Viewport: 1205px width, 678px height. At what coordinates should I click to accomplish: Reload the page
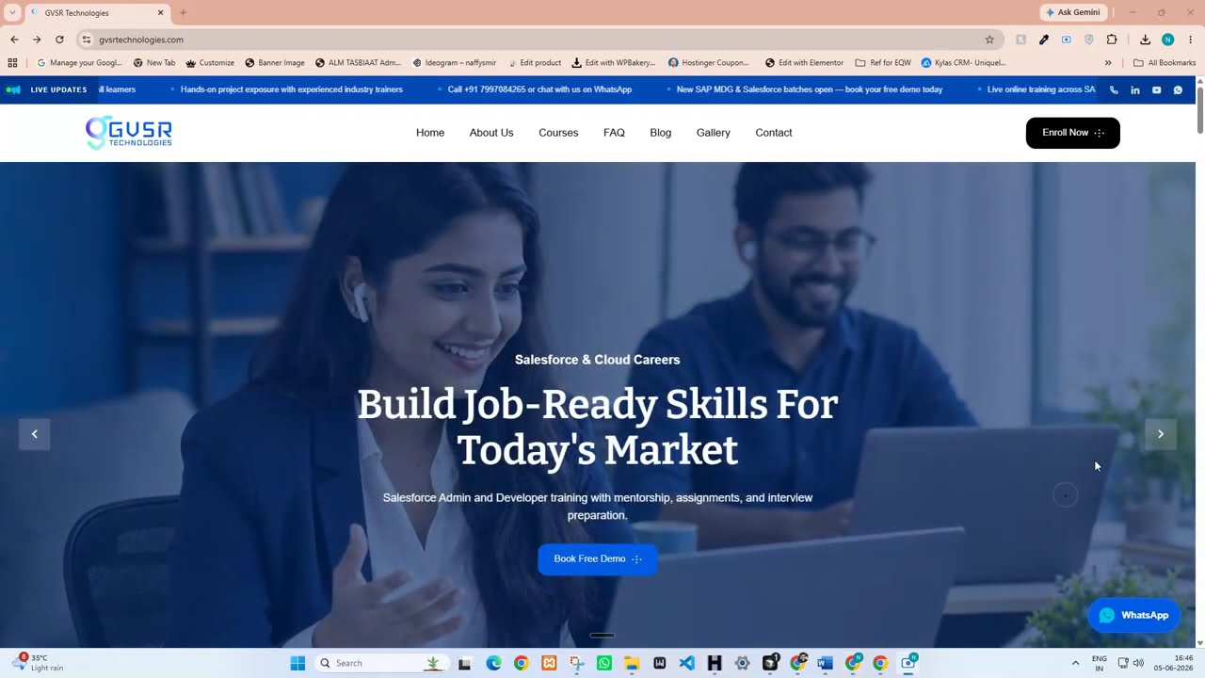coord(59,40)
